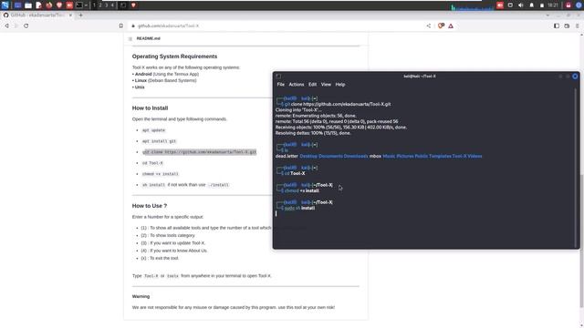Screen dimensions: 584x328
Task: Click the apt install git command text
Action: coord(159,141)
